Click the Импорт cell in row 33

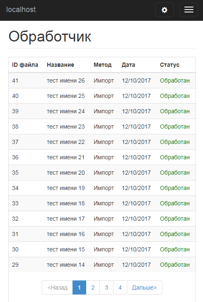point(104,203)
